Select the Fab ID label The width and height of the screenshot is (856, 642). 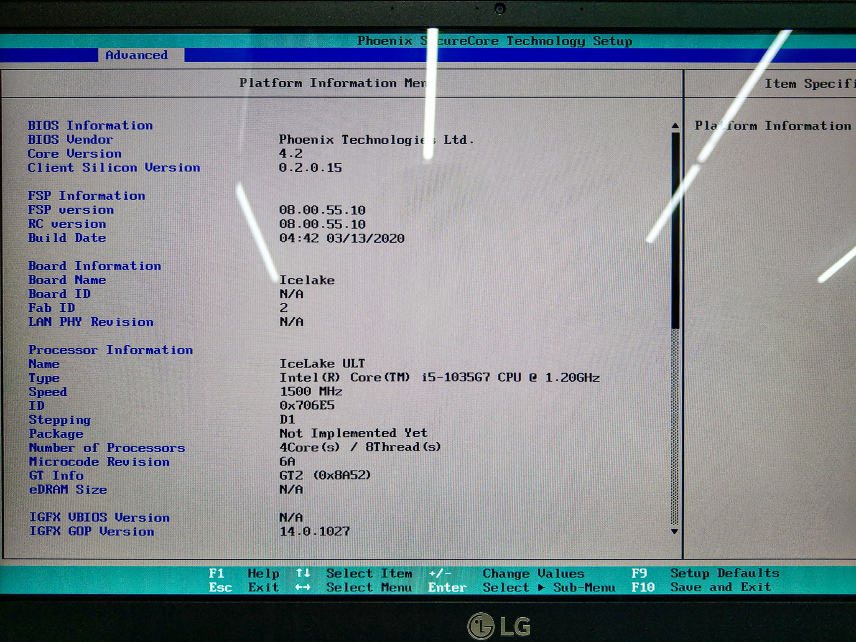[x=51, y=308]
